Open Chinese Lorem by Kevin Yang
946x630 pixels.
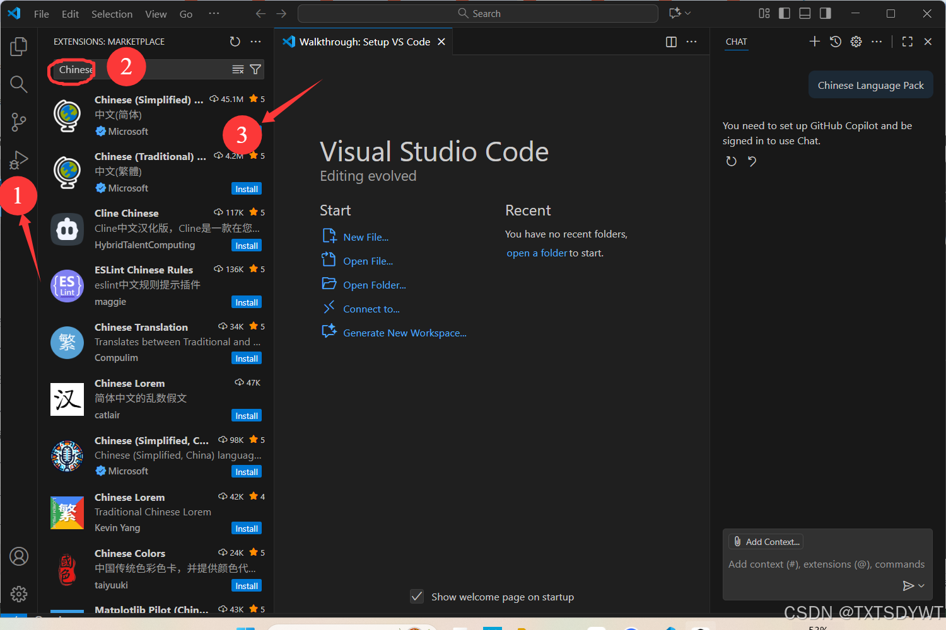[x=156, y=512]
